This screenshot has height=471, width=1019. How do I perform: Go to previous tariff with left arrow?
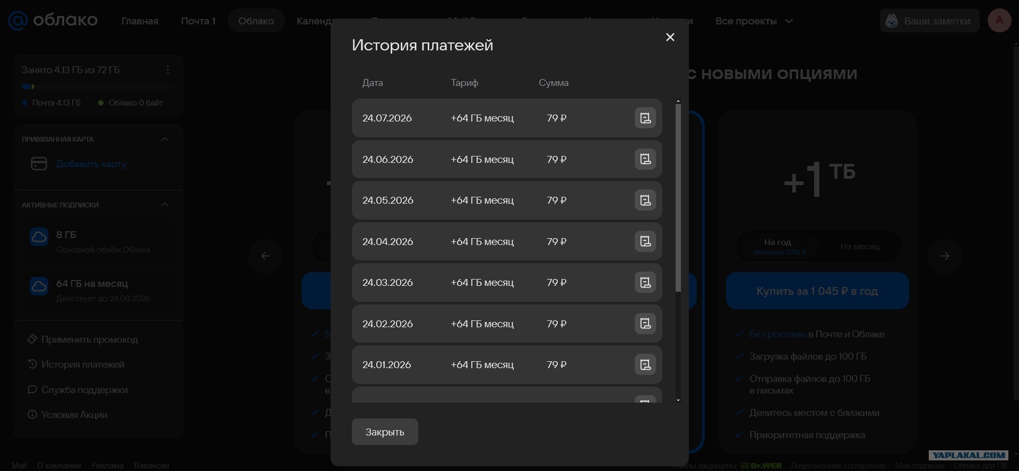tap(265, 256)
